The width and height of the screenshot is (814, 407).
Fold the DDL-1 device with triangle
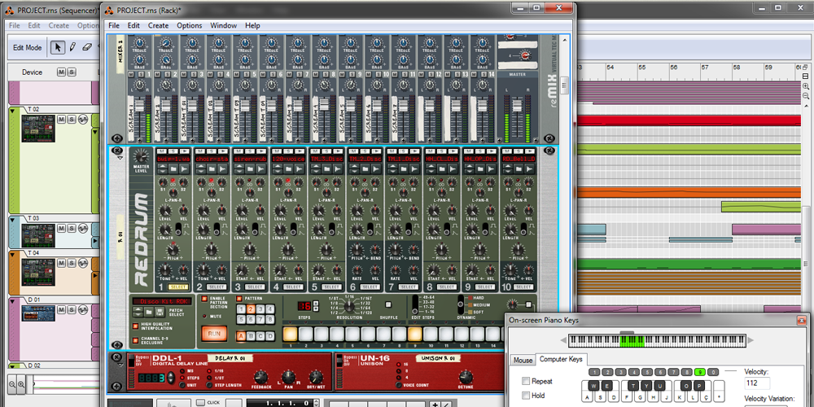[119, 365]
